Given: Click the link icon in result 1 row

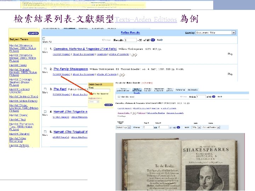Looking at the screenshot, I should tap(134, 55).
